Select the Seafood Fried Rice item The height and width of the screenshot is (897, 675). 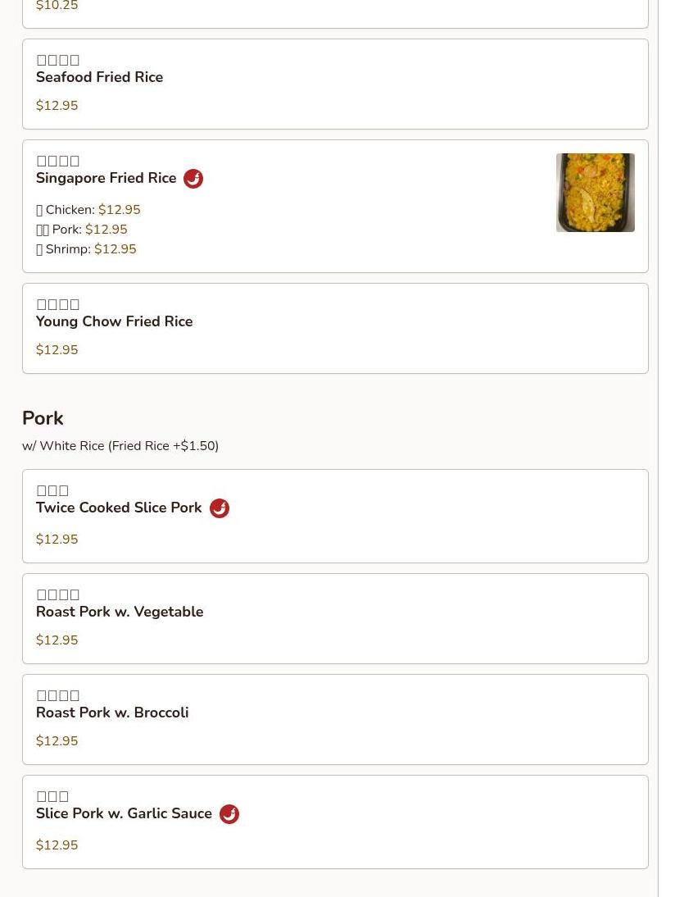coord(336,84)
